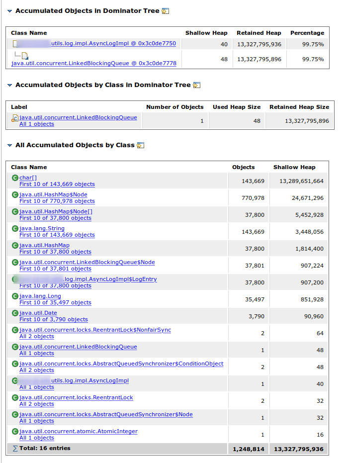344x463 pixels.
Task: Open utils.log.impl.AsyncLogImpl class link in bottom table
Action: (90, 380)
